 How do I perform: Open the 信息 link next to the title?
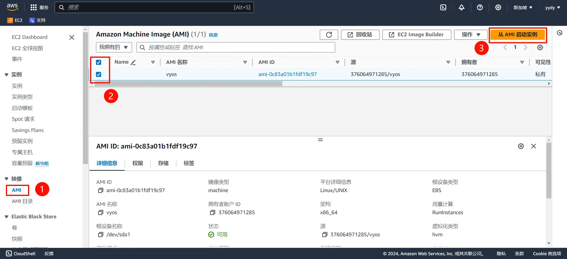(x=213, y=35)
